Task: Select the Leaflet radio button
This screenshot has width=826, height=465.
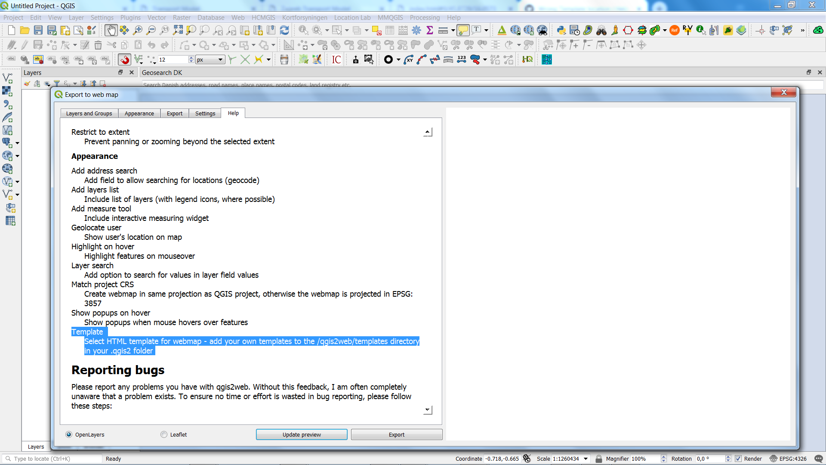Action: [164, 434]
